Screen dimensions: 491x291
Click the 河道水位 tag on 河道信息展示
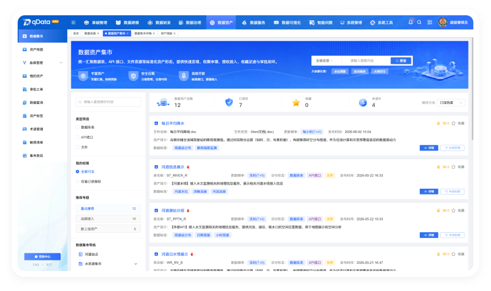pos(181,191)
